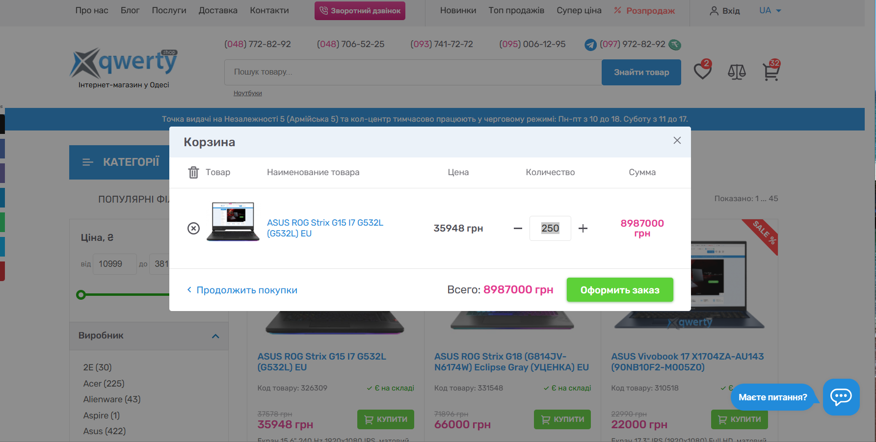Open the Розпродаж sale link

pyautogui.click(x=644, y=10)
